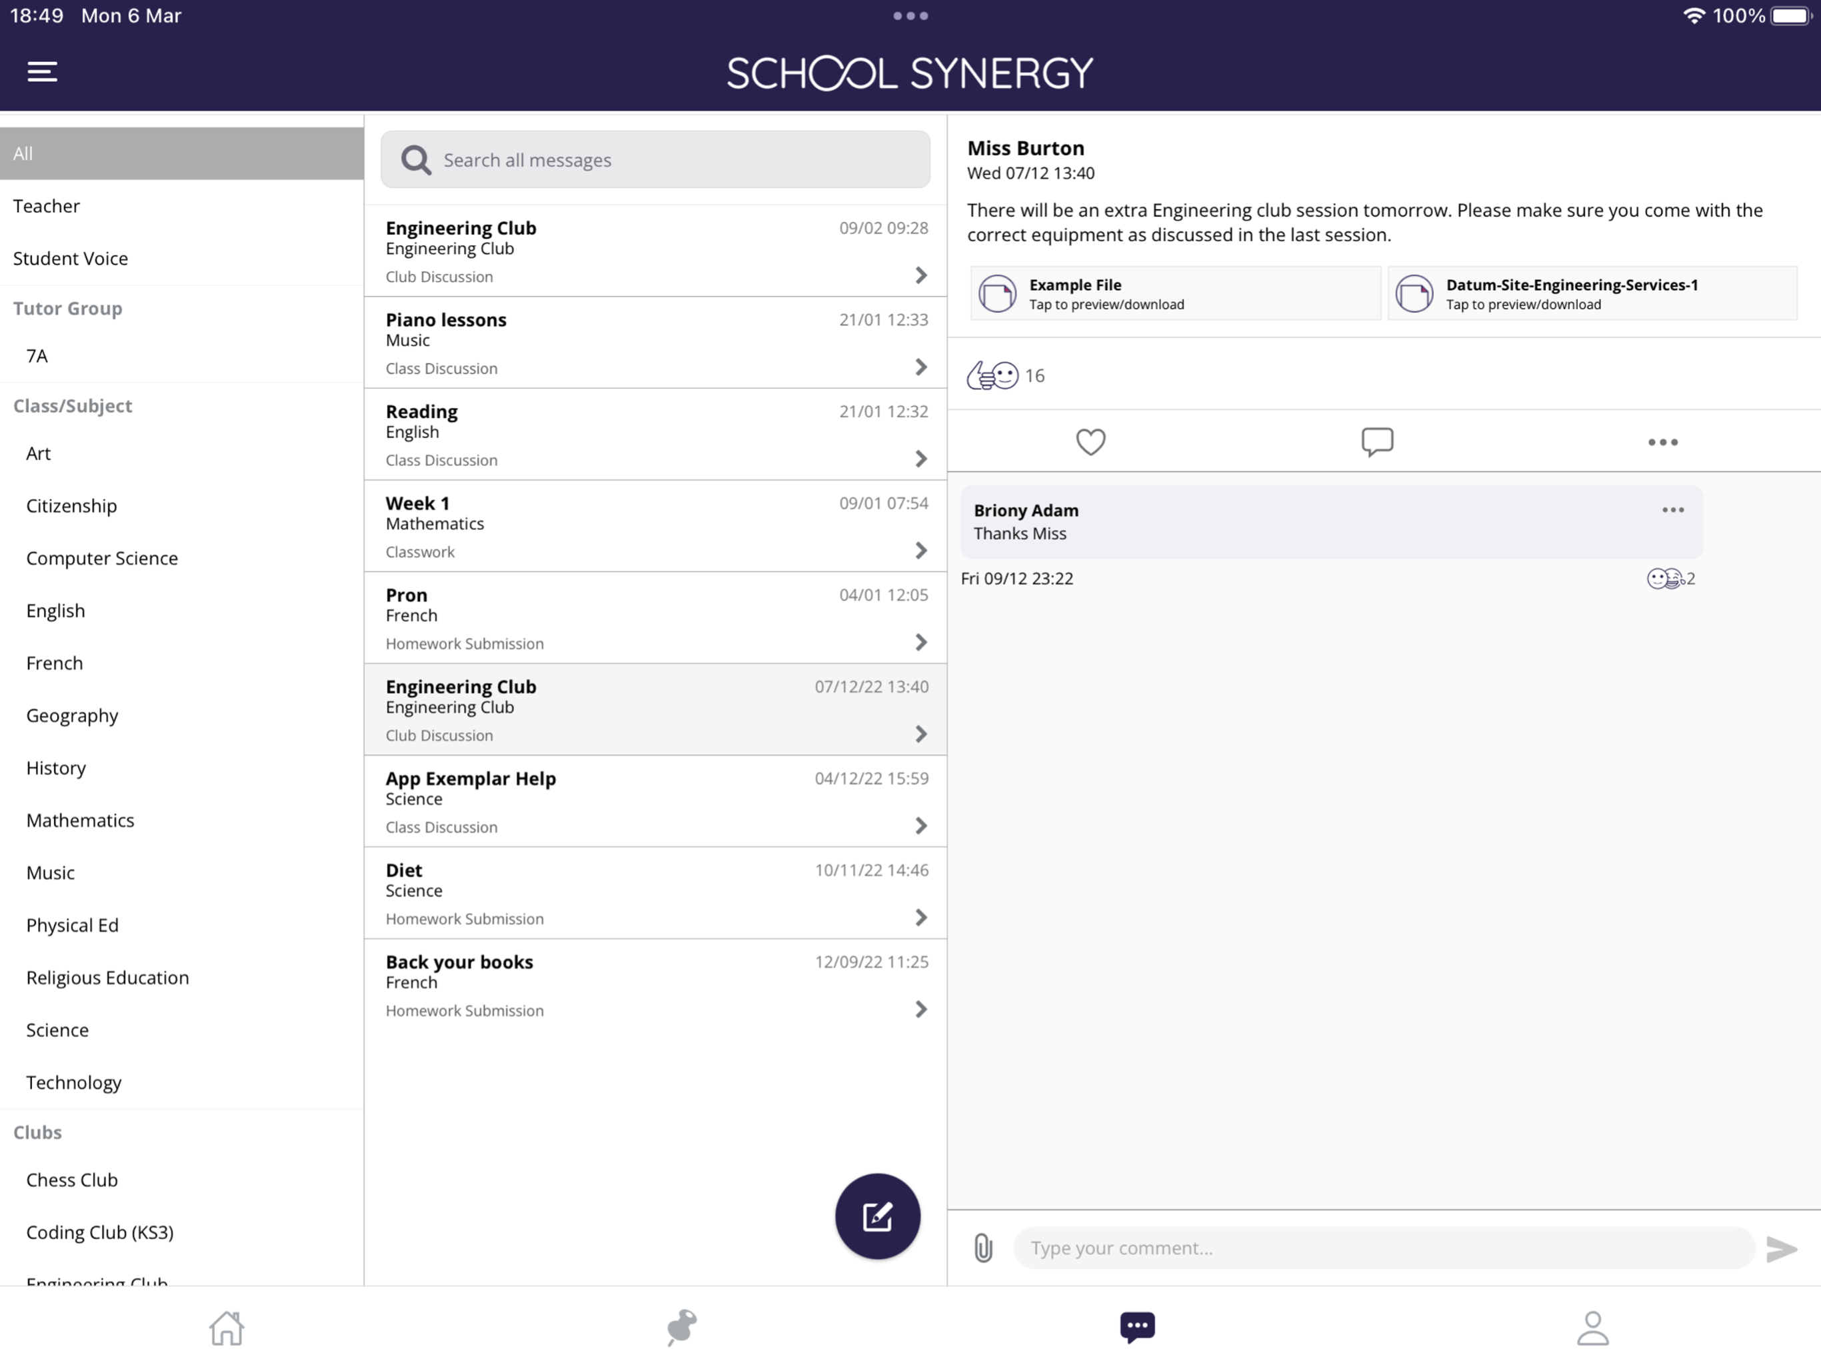1821x1365 pixels.
Task: Filter messages by Technology
Action: pos(182,1082)
